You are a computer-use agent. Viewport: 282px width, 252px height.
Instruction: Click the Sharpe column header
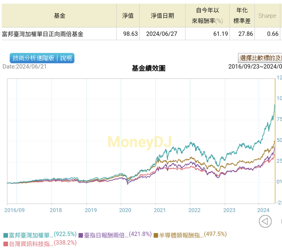tap(267, 16)
